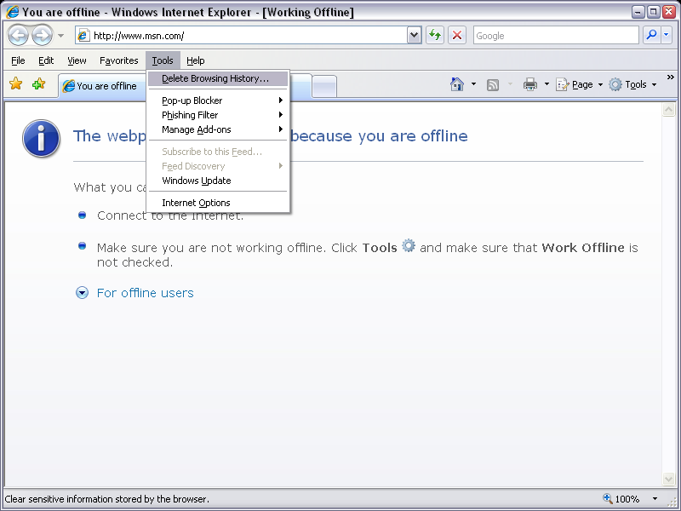Stop loading with the red X icon
Image resolution: width=681 pixels, height=511 pixels.
[457, 35]
